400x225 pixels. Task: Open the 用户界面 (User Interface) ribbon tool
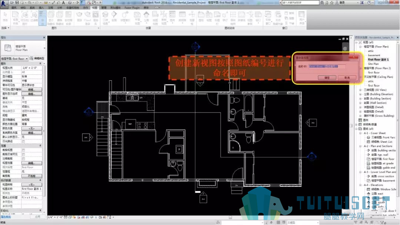(x=302, y=18)
